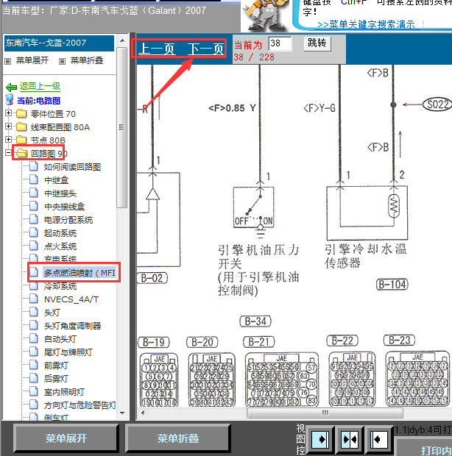Click the page icon beside 中继盒
The image size is (452, 456).
(x=34, y=179)
